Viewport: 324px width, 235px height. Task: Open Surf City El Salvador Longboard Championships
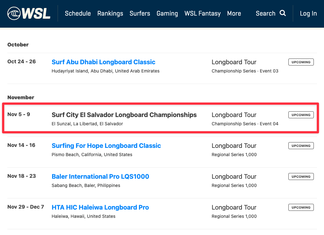coord(124,115)
